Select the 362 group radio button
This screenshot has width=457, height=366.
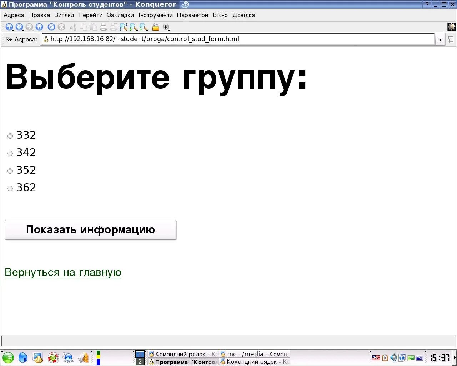pos(10,188)
